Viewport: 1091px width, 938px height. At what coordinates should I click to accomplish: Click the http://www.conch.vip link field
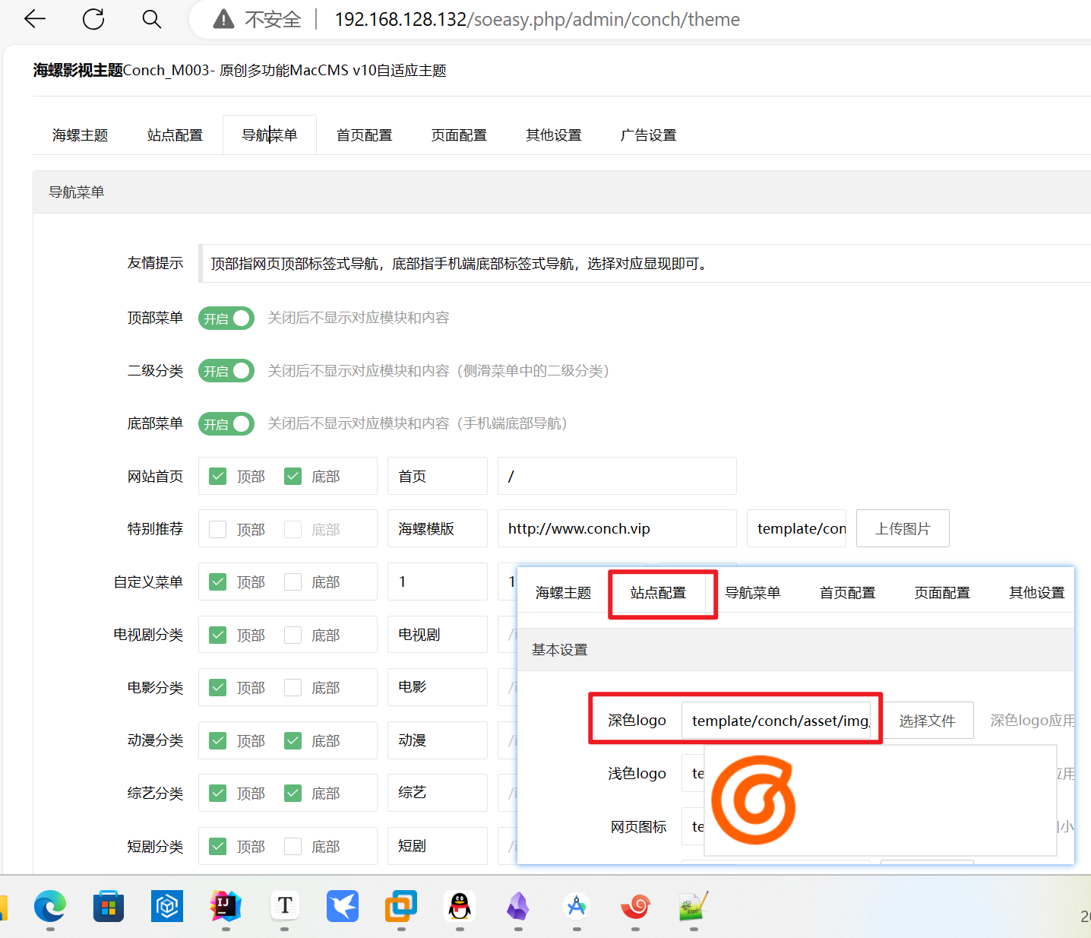pyautogui.click(x=617, y=528)
